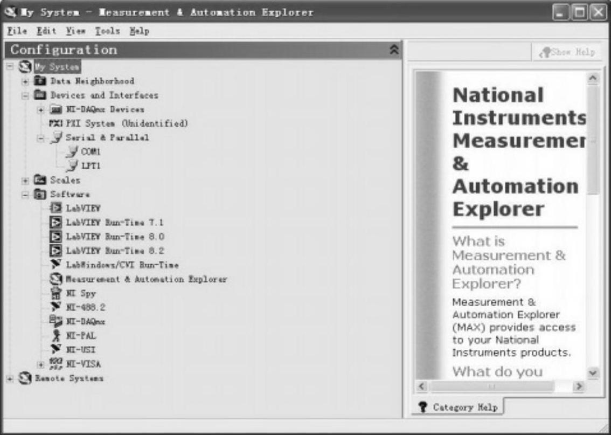
Task: Open the View menu
Action: [75, 31]
